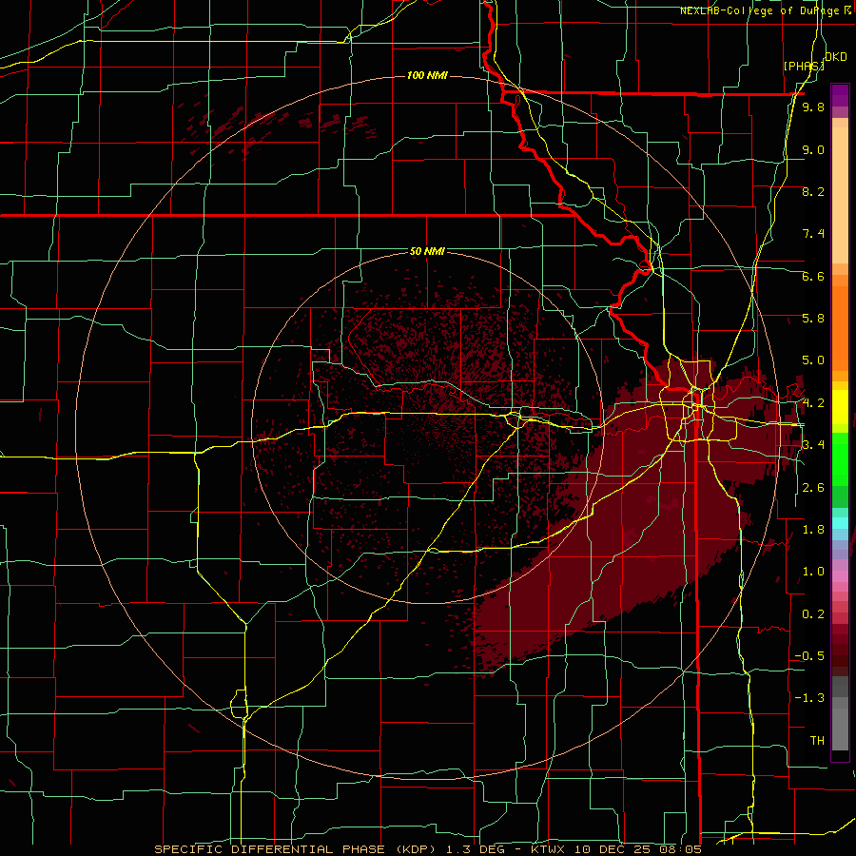Click the -1.3 legend value
Viewport: 856px width, 856px height.
click(809, 698)
